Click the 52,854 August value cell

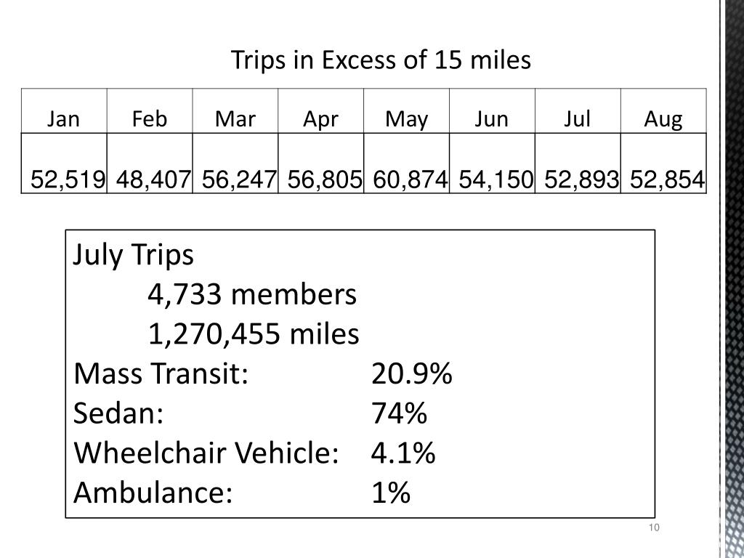click(x=663, y=163)
